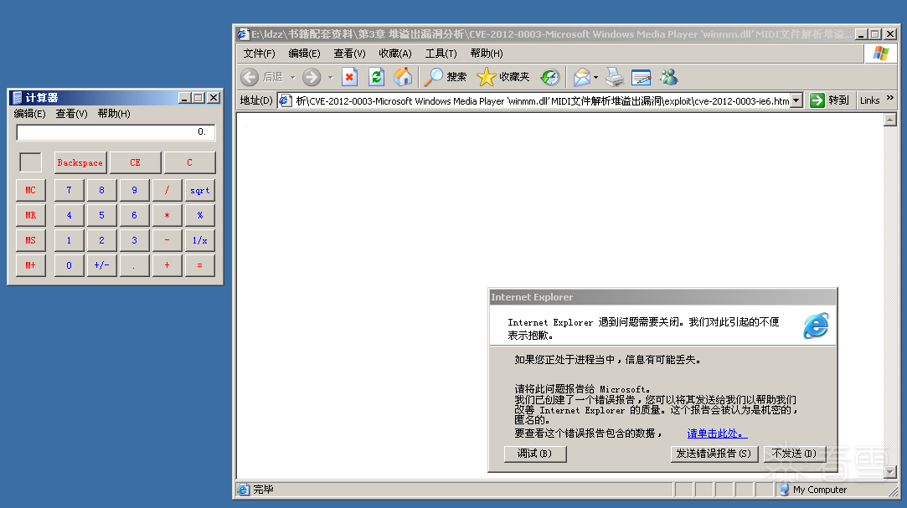This screenshot has width=907, height=508.
Task: Click the Calculator 1/x button
Action: 199,240
